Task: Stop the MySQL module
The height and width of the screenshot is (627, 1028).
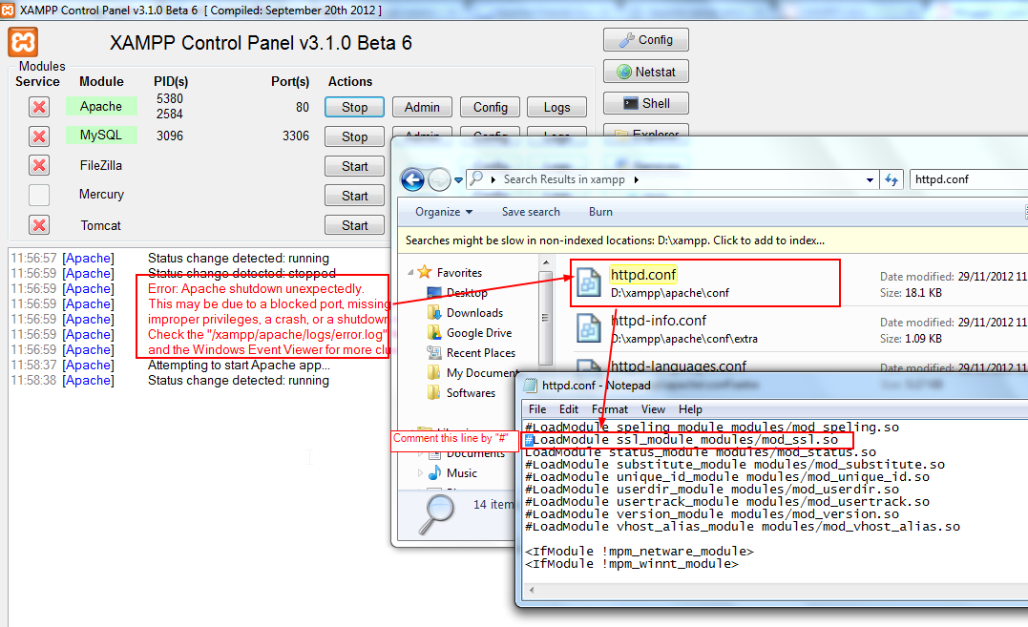Action: 355,136
